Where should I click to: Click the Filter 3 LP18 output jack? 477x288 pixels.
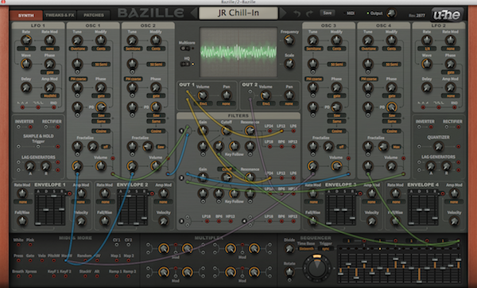click(207, 221)
